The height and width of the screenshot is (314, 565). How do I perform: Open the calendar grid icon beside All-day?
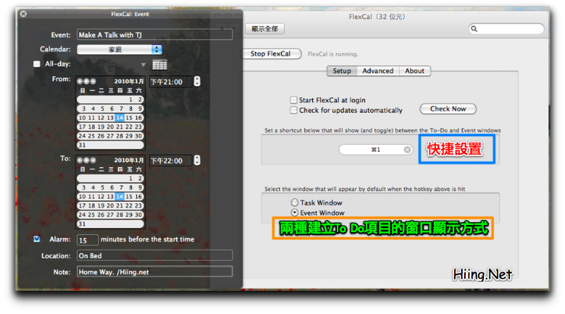click(x=160, y=65)
